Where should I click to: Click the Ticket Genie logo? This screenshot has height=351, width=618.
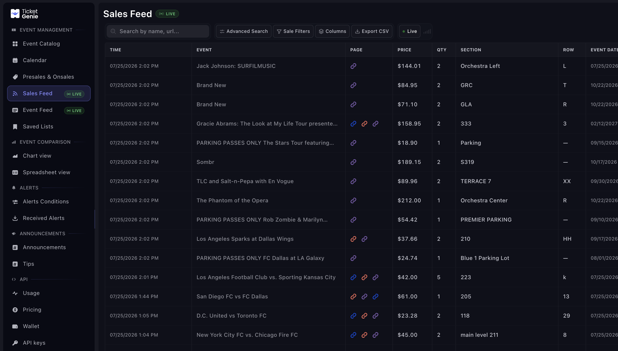pyautogui.click(x=24, y=14)
